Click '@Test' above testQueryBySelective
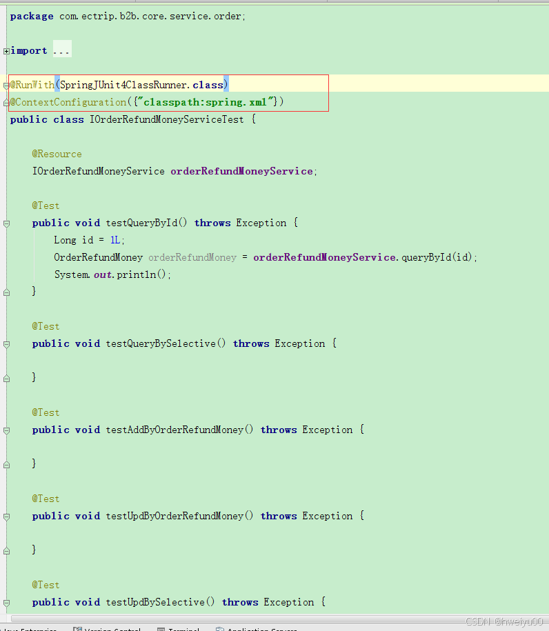The width and height of the screenshot is (549, 631). (x=46, y=327)
